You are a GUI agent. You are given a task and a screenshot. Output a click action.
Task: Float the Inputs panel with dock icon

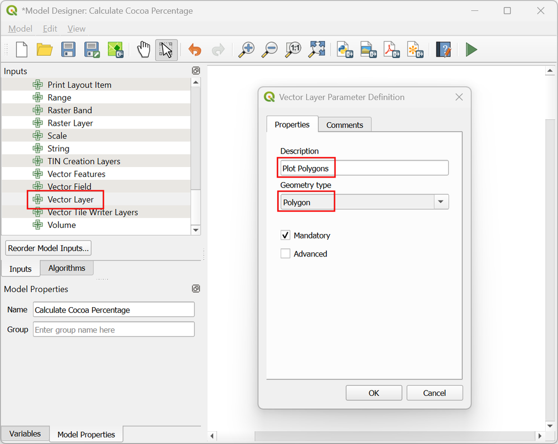pyautogui.click(x=196, y=70)
